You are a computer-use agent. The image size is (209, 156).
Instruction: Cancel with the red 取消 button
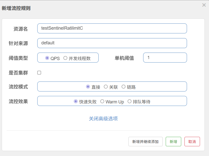point(192,142)
